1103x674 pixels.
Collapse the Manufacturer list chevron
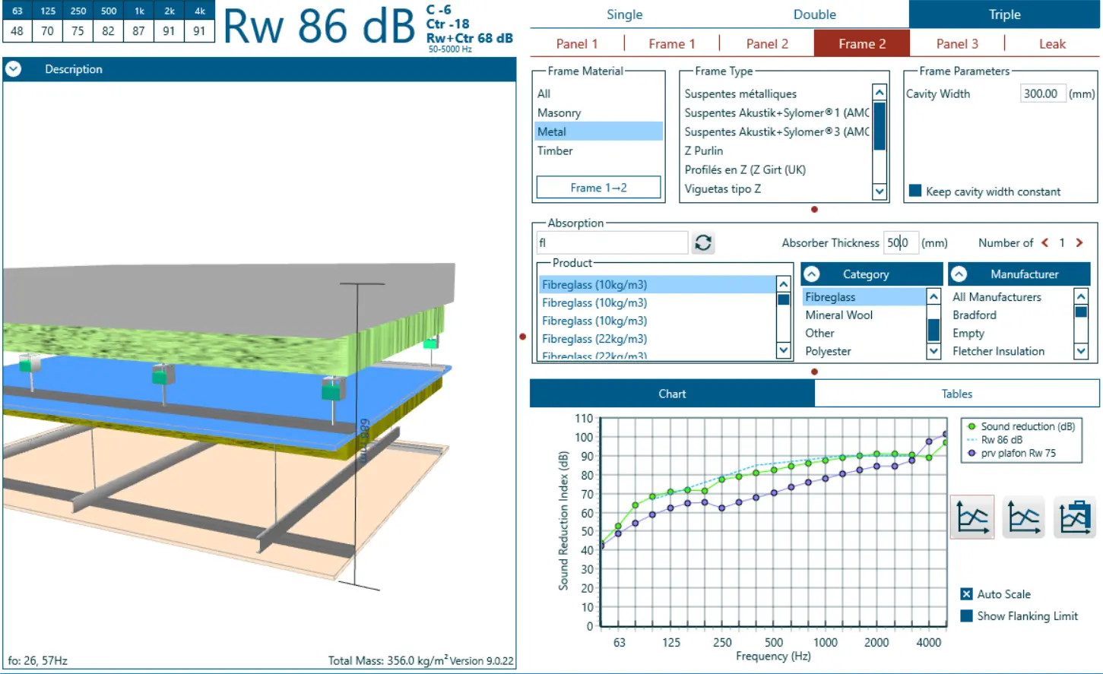click(x=959, y=274)
